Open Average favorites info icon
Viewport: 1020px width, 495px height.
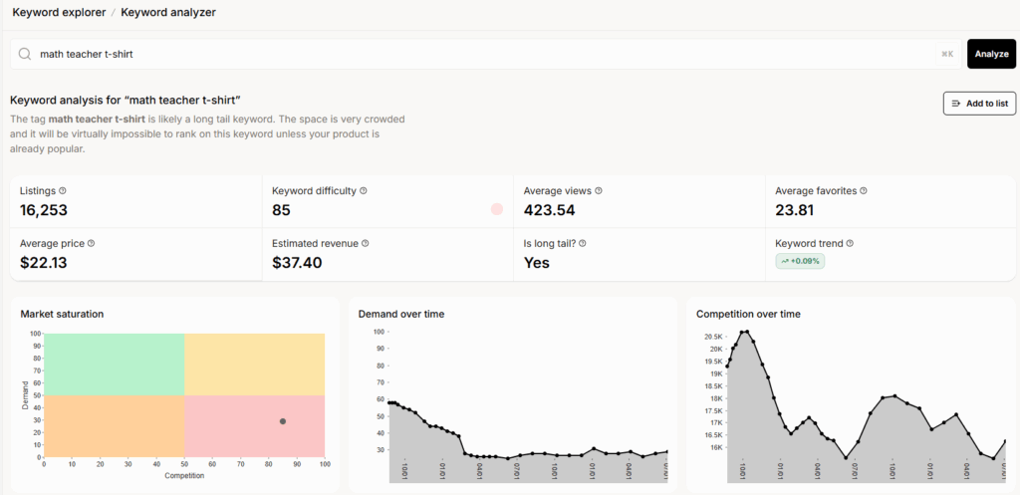pos(864,191)
